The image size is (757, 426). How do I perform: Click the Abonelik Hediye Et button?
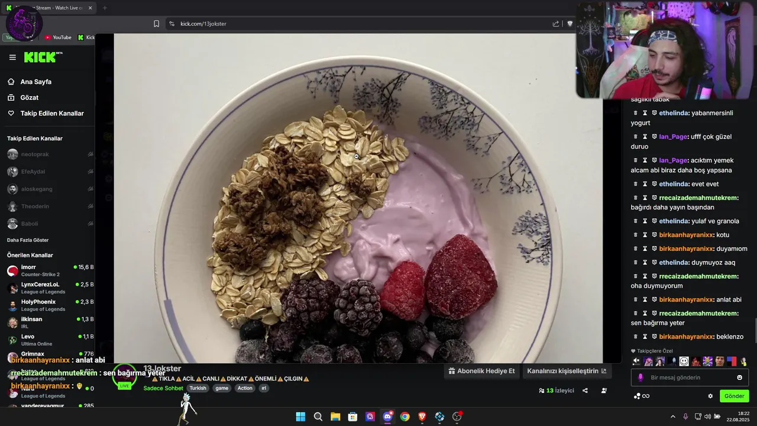pos(482,371)
